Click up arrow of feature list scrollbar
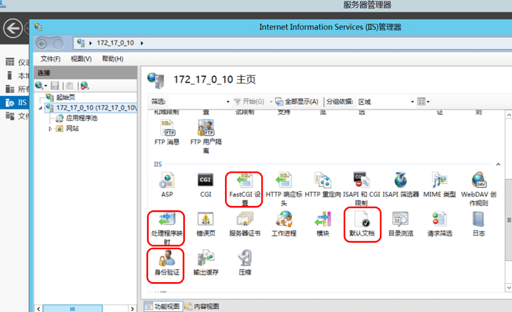 click(x=509, y=115)
